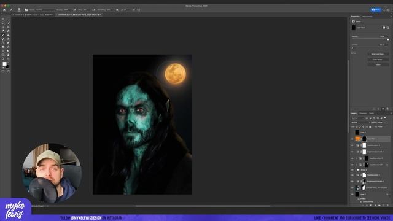Screen dimensions: 393x221
Task: Open symmetry paint options butterfly icon
Action: pos(139,10)
